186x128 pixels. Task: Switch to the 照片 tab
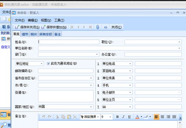click(x=34, y=34)
